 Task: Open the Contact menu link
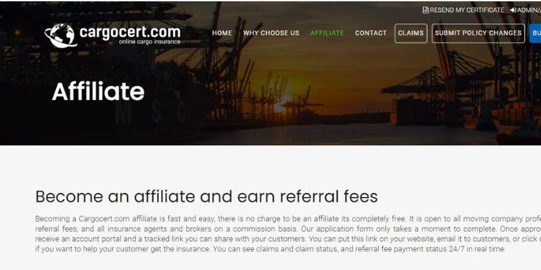tap(371, 33)
